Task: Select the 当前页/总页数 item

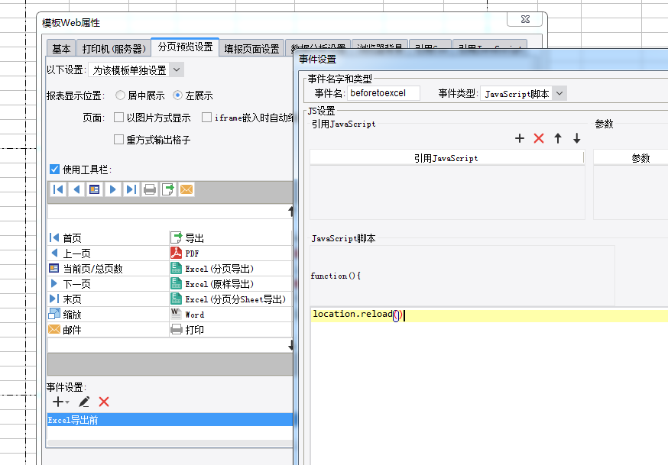Action: pos(109,269)
